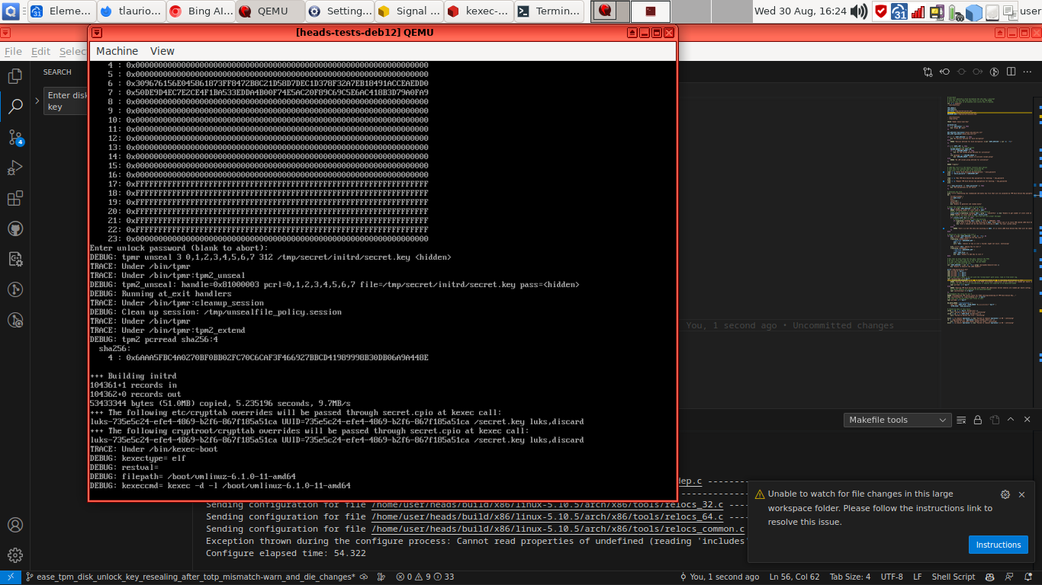
Task: Maximize the panel with the chevron control
Action: [x=1011, y=420]
